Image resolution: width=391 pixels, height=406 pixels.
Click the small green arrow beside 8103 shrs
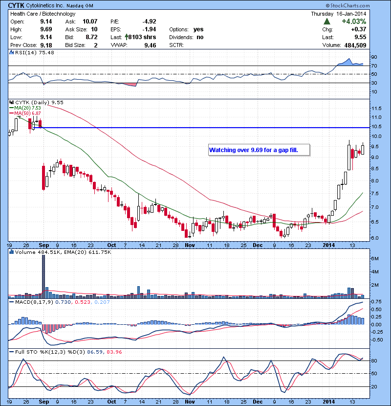click(126, 37)
